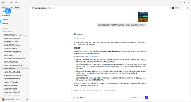Image resolution: width=191 pixels, height=102 pixels.
Task: Click the Pro+ badge
Action: click(18, 100)
